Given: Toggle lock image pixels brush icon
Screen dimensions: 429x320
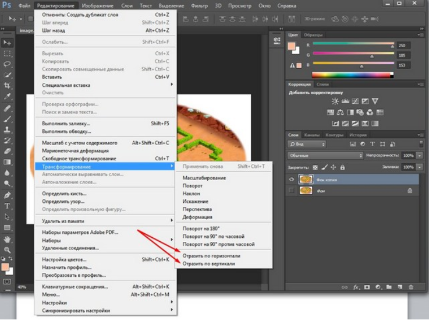Looking at the screenshot, I should 324,167.
